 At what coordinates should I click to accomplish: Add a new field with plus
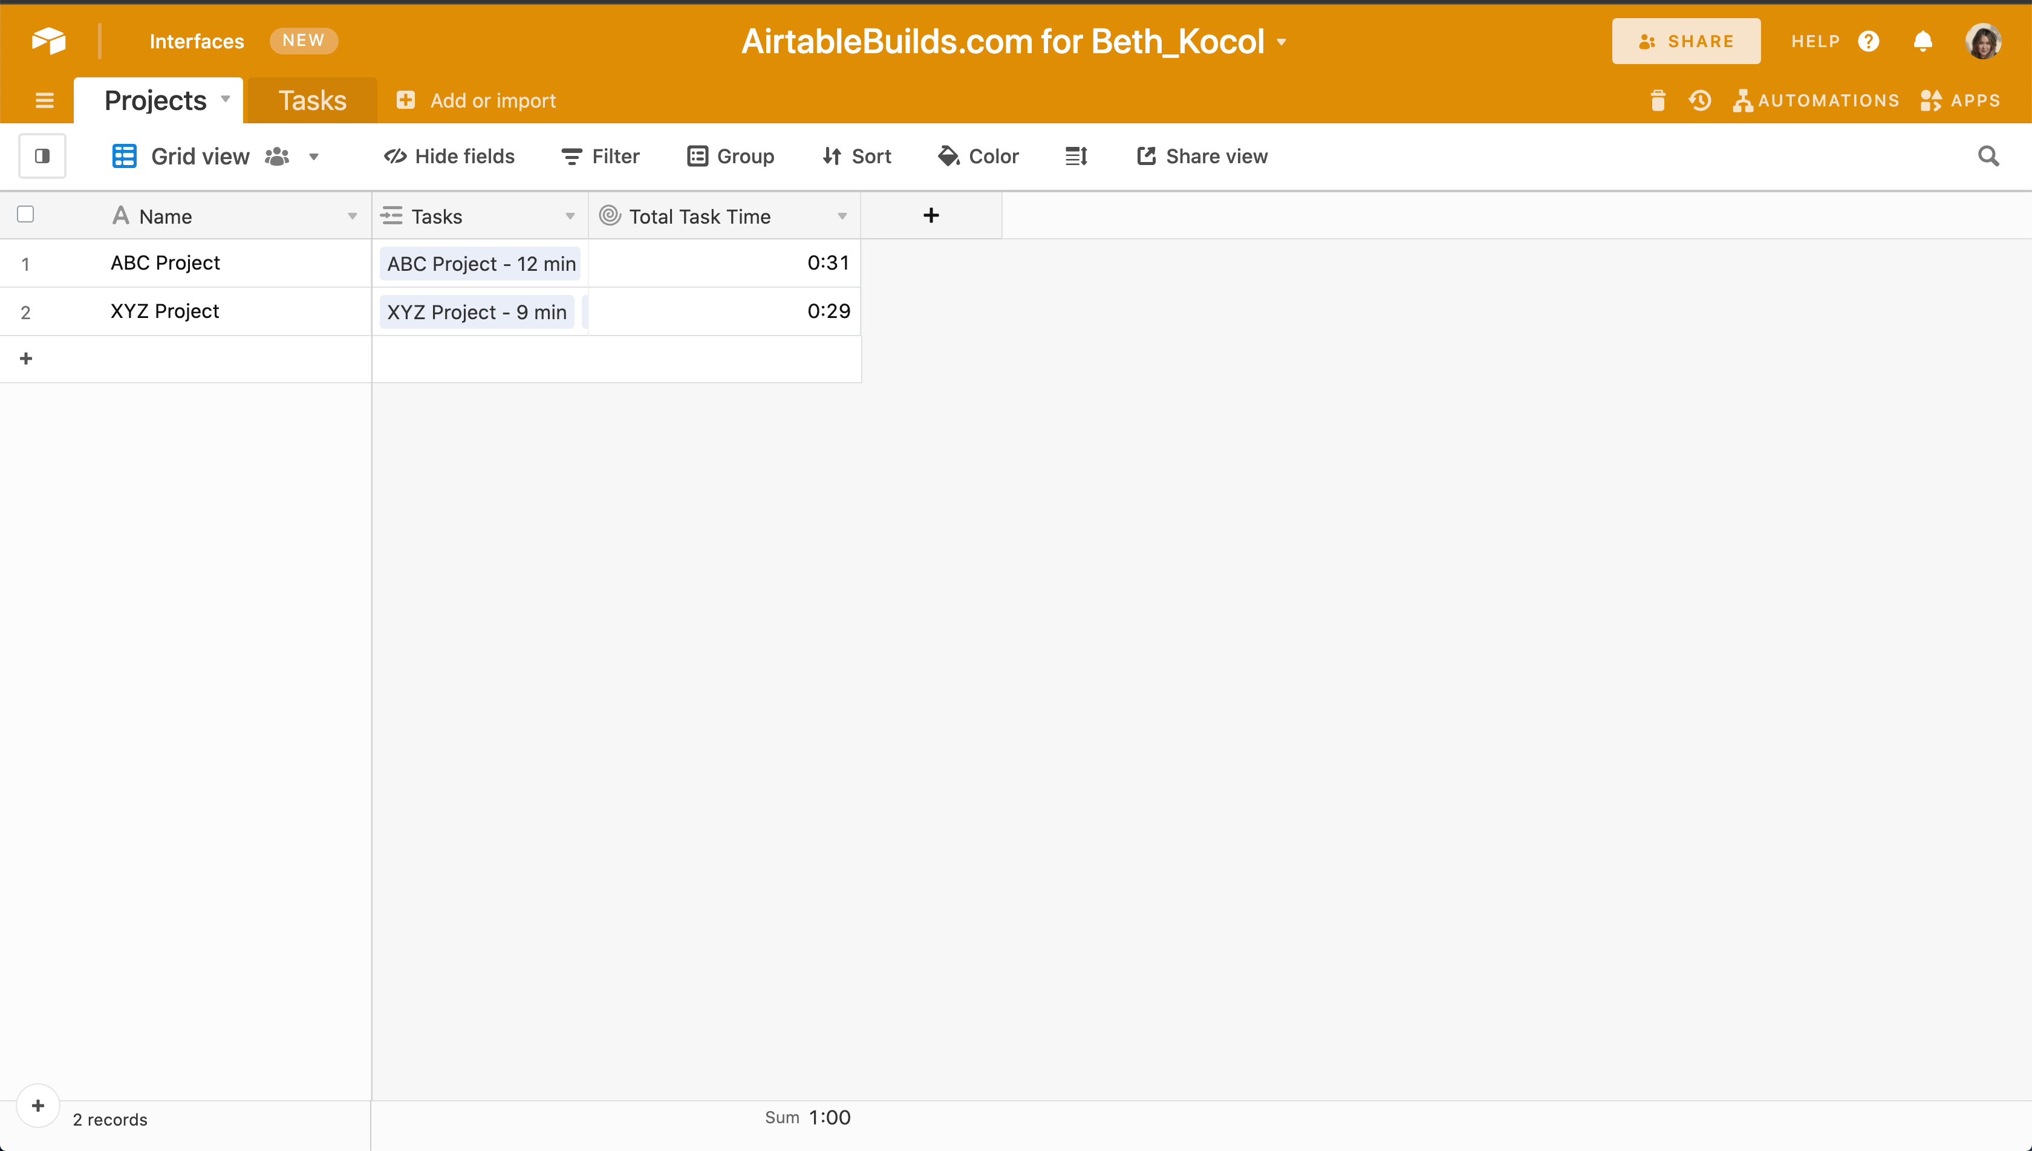click(x=931, y=215)
